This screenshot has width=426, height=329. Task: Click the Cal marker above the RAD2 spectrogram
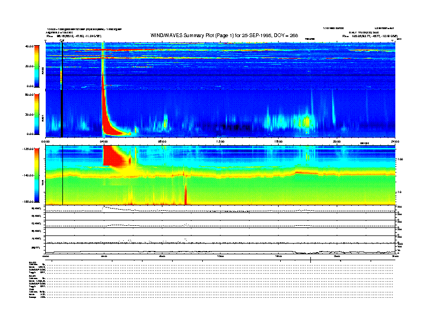point(62,41)
